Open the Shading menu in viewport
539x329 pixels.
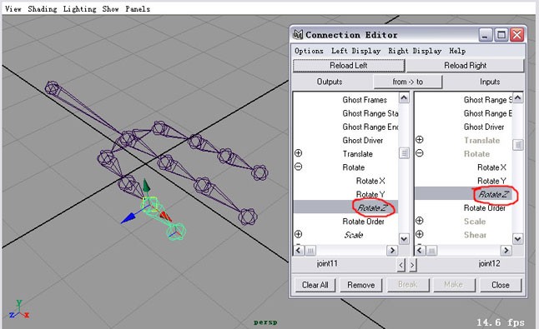pyautogui.click(x=43, y=9)
